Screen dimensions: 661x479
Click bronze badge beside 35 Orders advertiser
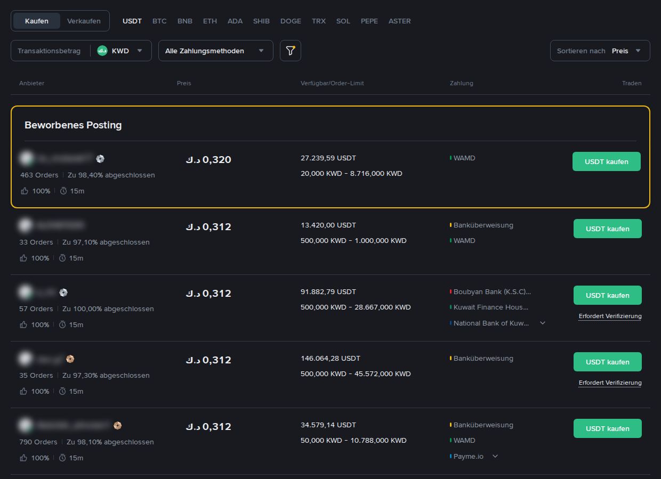(x=70, y=359)
